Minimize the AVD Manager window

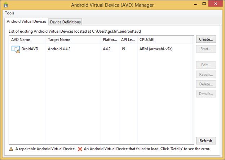pos(195,4)
